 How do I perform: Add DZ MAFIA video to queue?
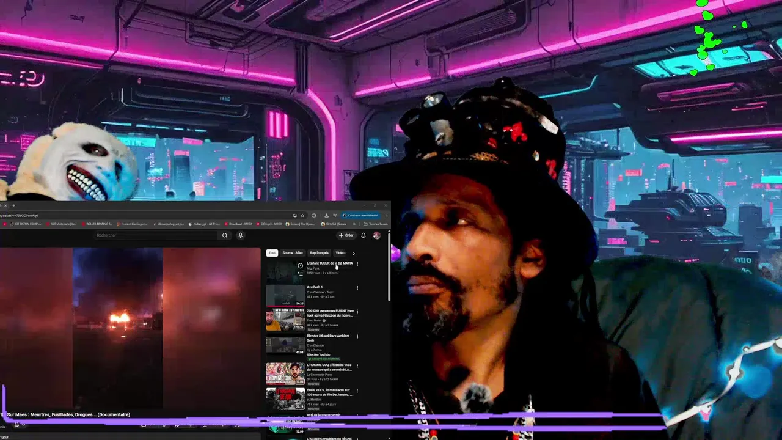click(x=300, y=274)
